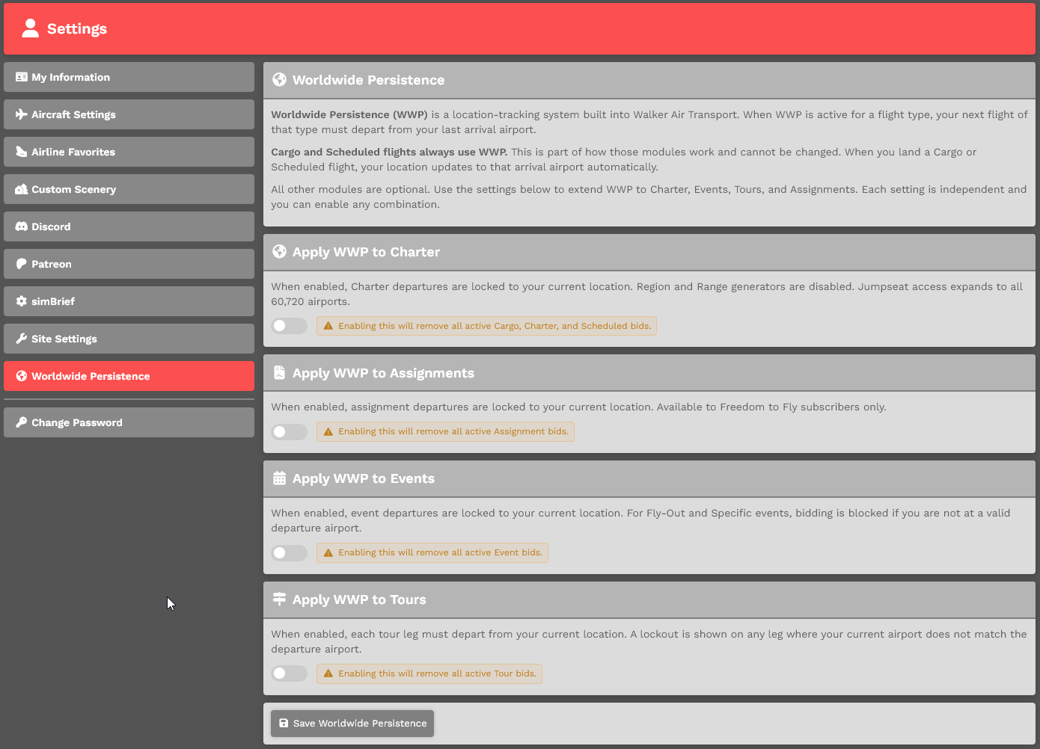Click the Airline Favorites tail icon

[22, 152]
